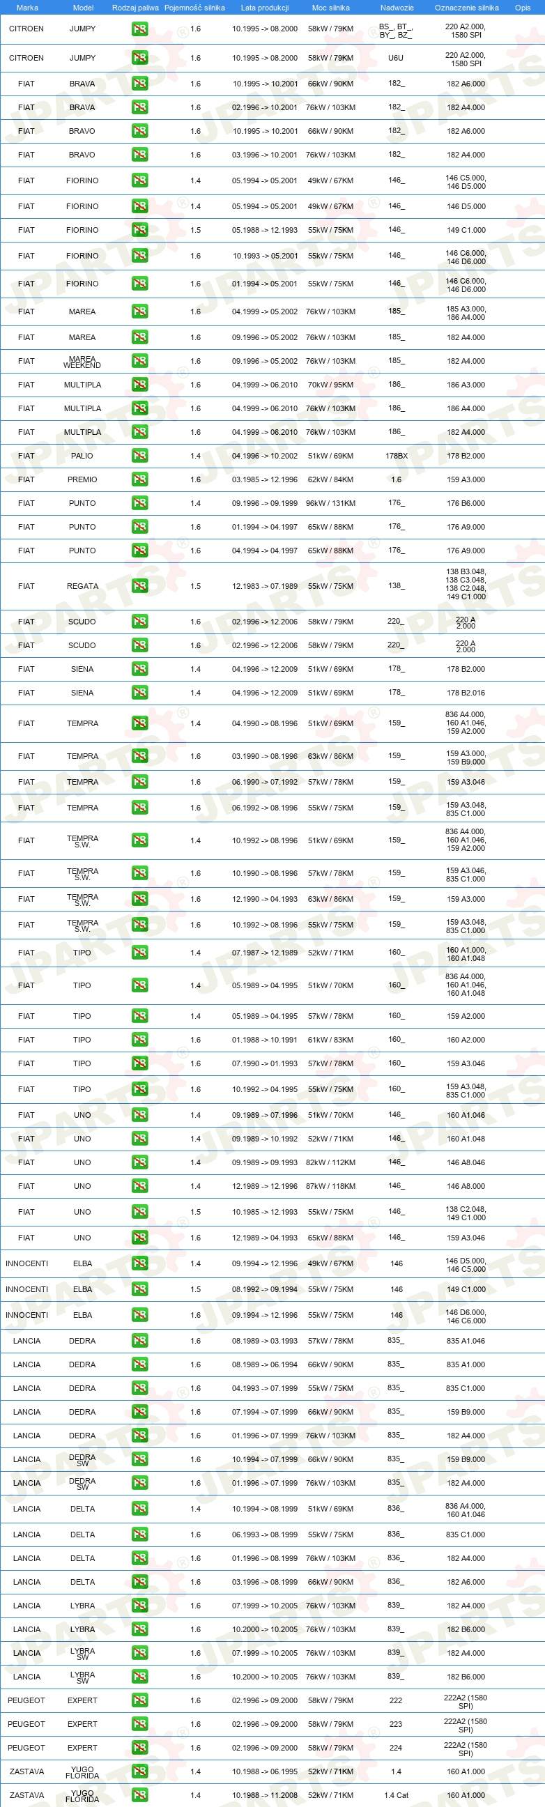This screenshot has height=1807, width=545.
Task: Click the fuel icon in the Fiat Premio row
Action: [x=139, y=480]
